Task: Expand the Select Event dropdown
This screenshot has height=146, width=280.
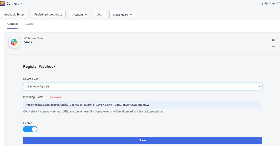Action: tap(142, 87)
